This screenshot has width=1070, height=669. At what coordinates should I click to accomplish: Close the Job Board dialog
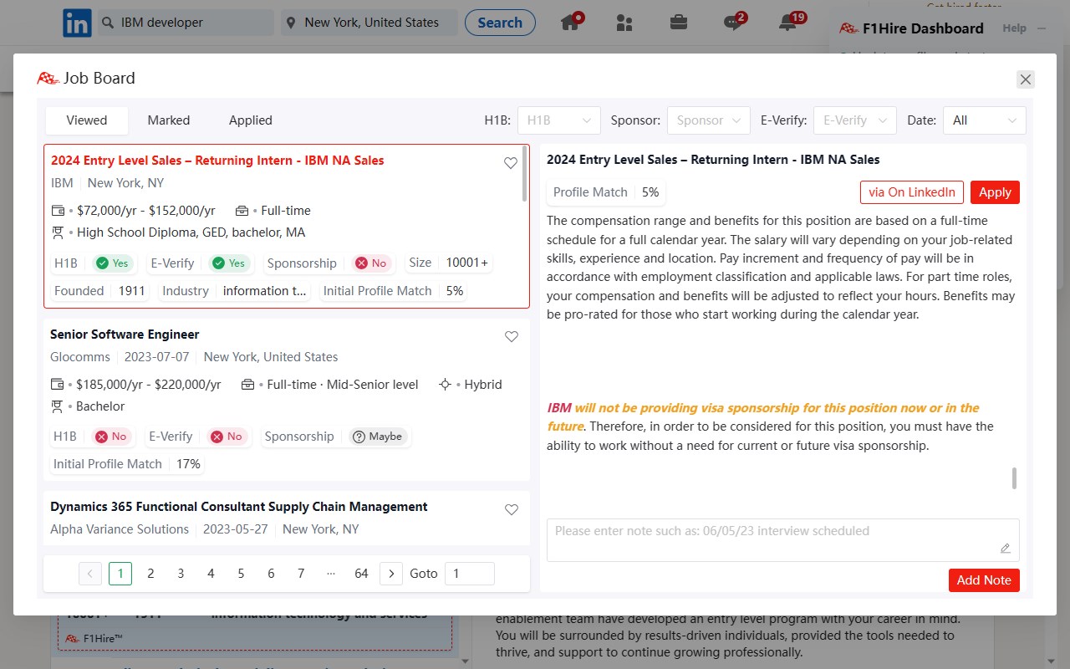click(1026, 79)
